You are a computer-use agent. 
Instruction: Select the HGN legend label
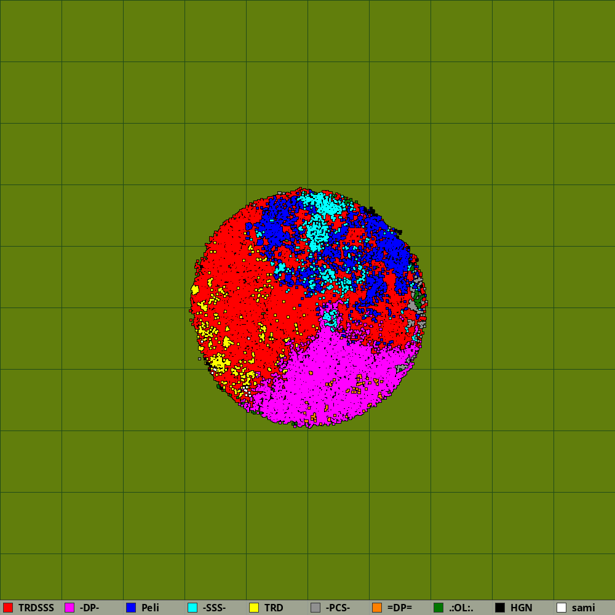click(x=522, y=608)
